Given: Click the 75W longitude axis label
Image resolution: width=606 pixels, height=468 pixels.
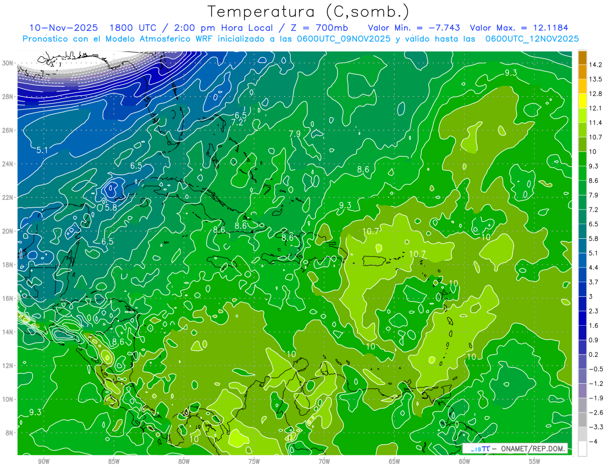Looking at the screenshot, I should 254,462.
